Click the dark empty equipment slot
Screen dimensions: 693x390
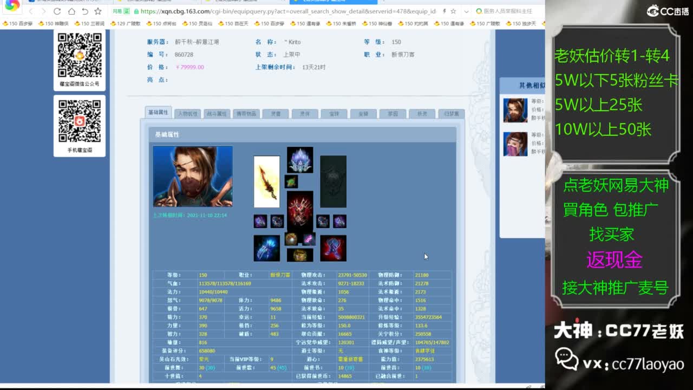(x=333, y=182)
